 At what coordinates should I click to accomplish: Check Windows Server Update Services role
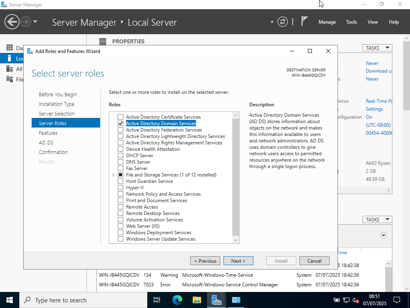(121, 239)
